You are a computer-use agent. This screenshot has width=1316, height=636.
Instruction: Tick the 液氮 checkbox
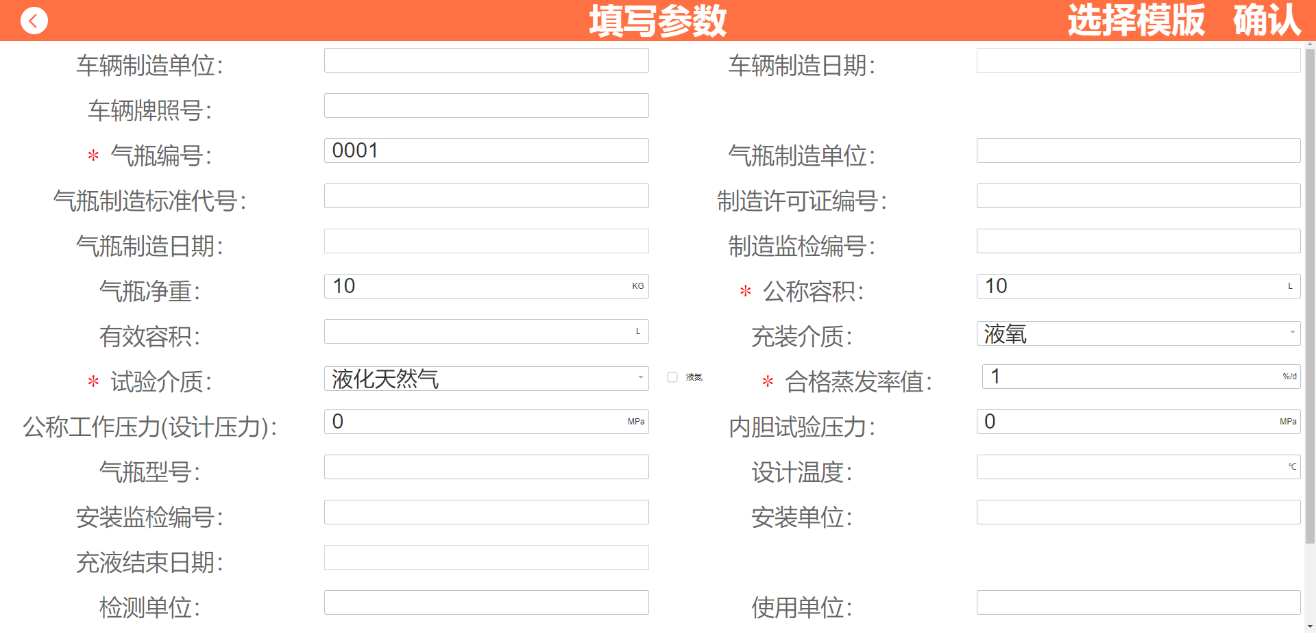(672, 377)
